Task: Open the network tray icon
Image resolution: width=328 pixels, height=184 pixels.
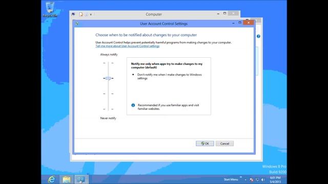Action: tap(257, 179)
